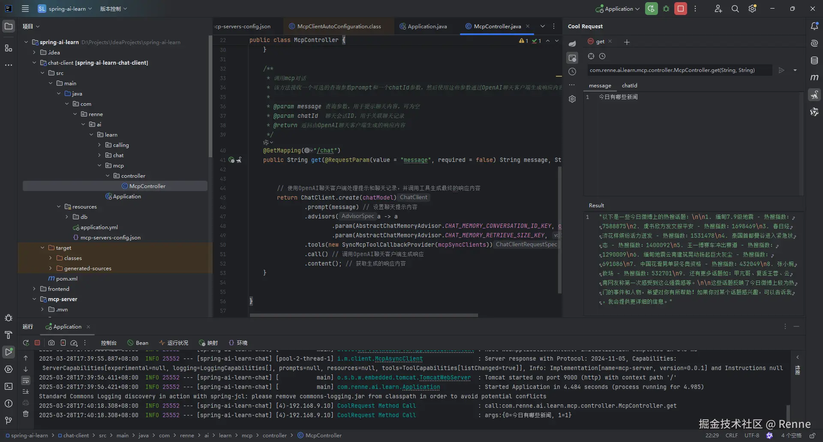
Task: Open the Git tool window icon
Action: [9, 420]
